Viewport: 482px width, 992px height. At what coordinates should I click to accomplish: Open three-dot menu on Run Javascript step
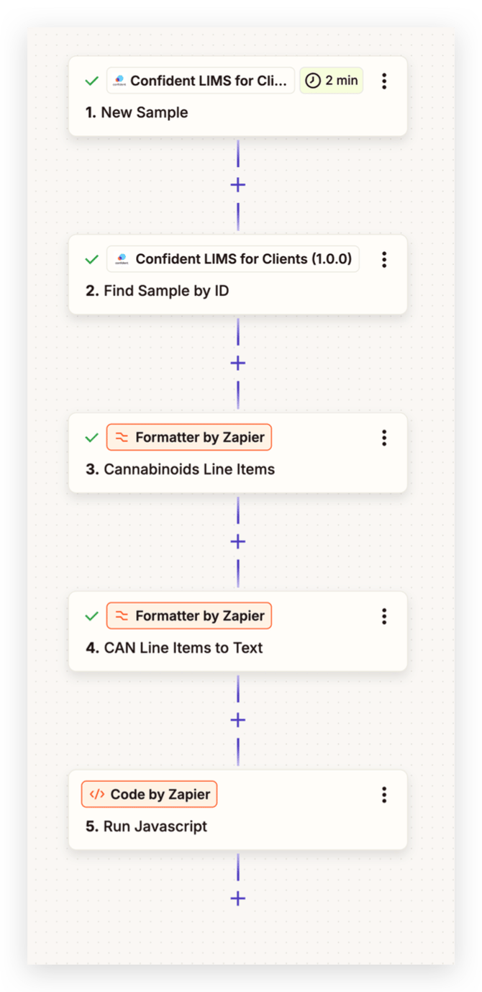pos(384,795)
